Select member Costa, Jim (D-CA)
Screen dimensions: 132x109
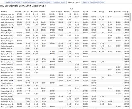(7, 88)
